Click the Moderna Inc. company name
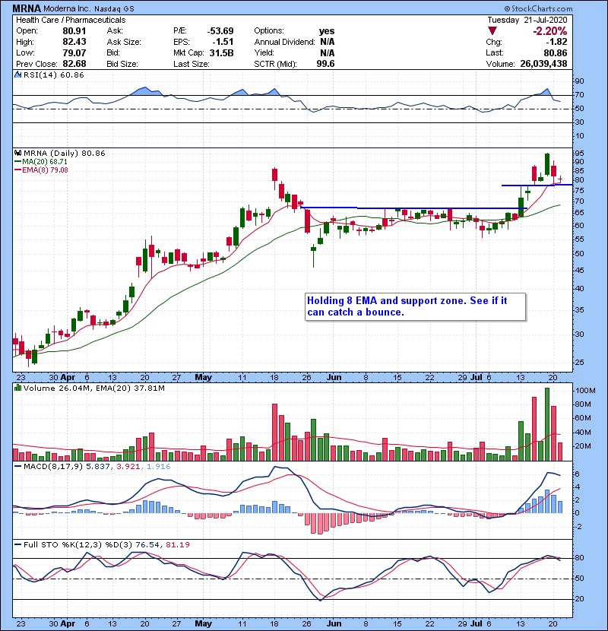 click(67, 8)
